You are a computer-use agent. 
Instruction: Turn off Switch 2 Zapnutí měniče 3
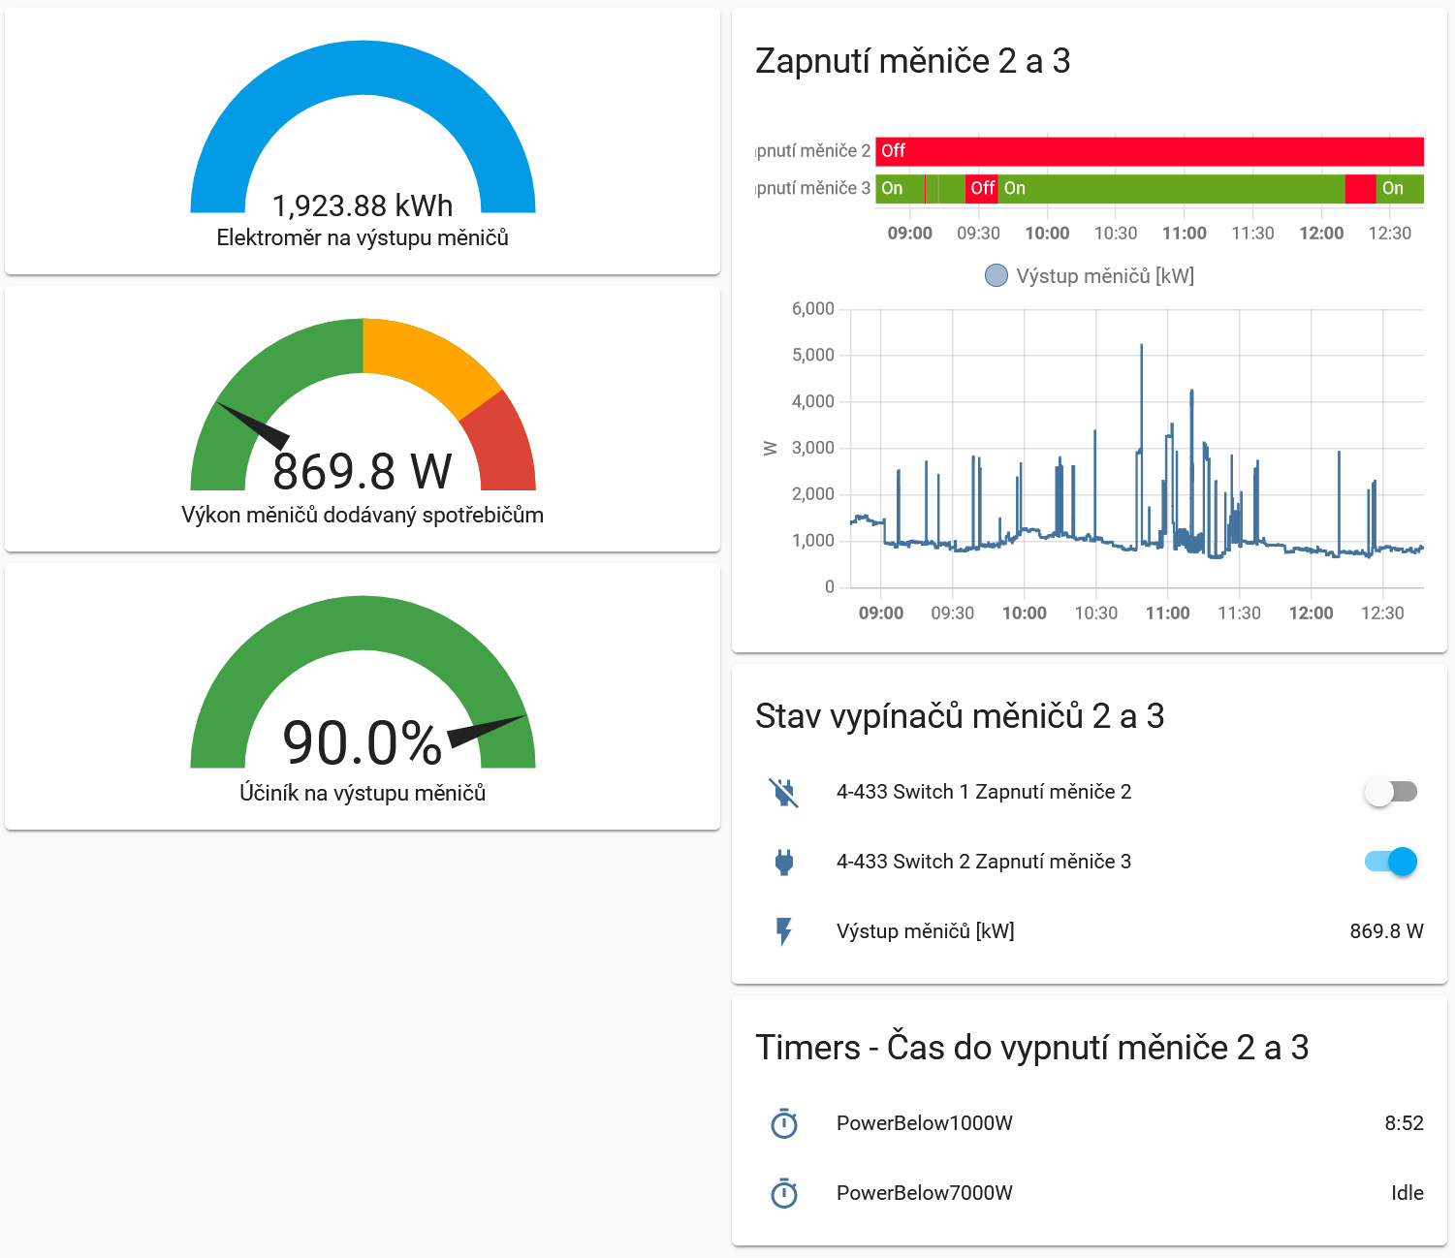tap(1391, 862)
